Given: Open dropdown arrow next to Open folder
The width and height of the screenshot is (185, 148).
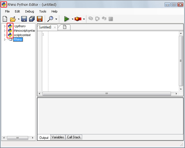Looking at the screenshot, I should 18,19.
